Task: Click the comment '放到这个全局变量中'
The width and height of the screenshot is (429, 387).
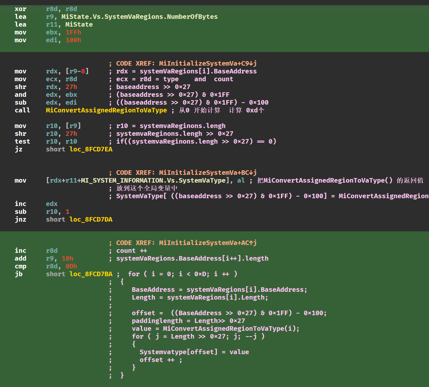Action: [x=147, y=188]
